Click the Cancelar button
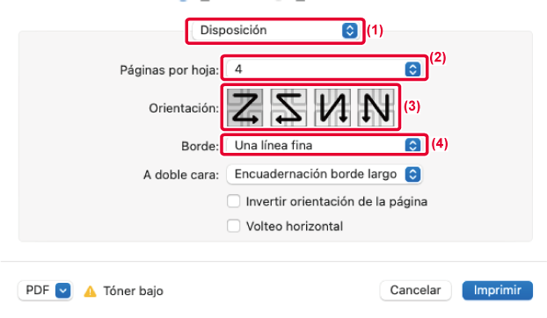 pos(415,290)
